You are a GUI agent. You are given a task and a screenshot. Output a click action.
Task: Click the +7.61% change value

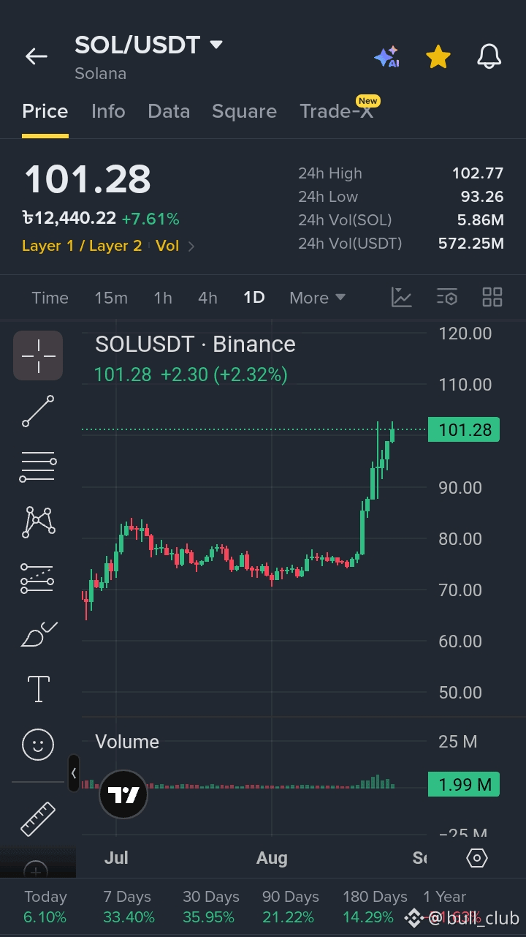tap(150, 219)
